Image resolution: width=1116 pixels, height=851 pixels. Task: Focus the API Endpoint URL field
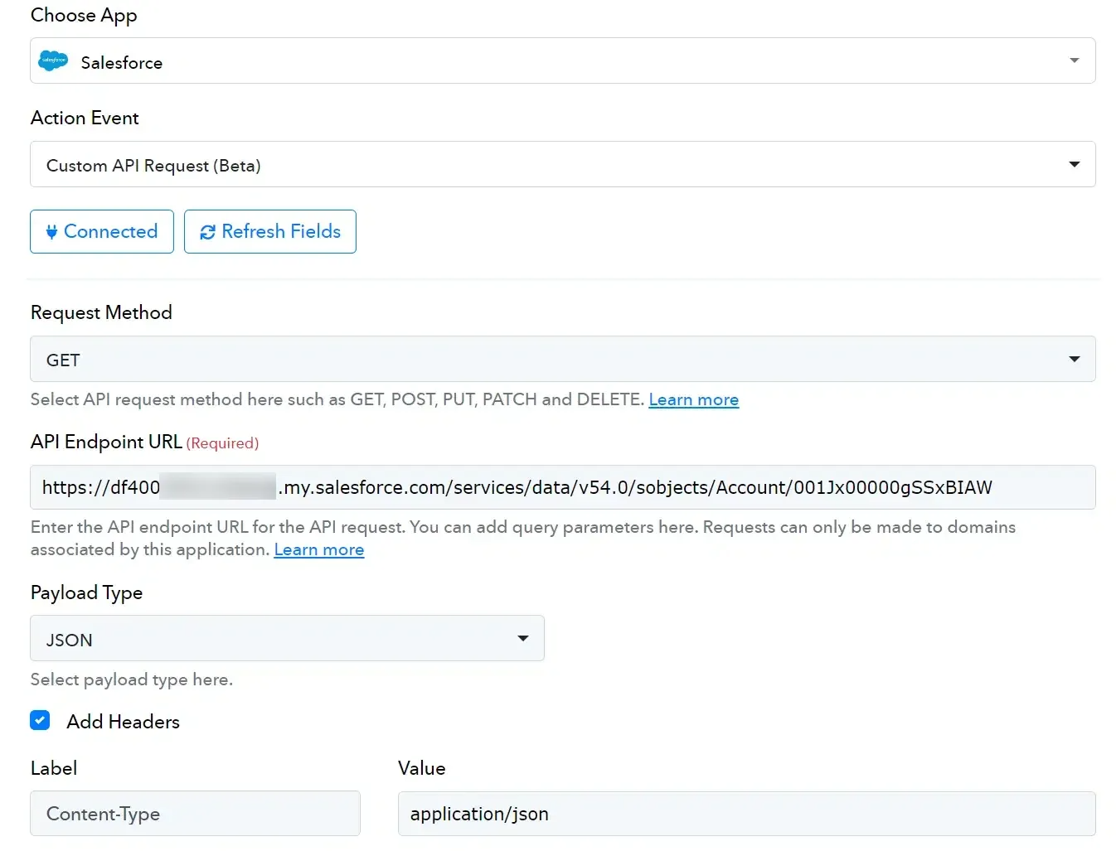563,487
